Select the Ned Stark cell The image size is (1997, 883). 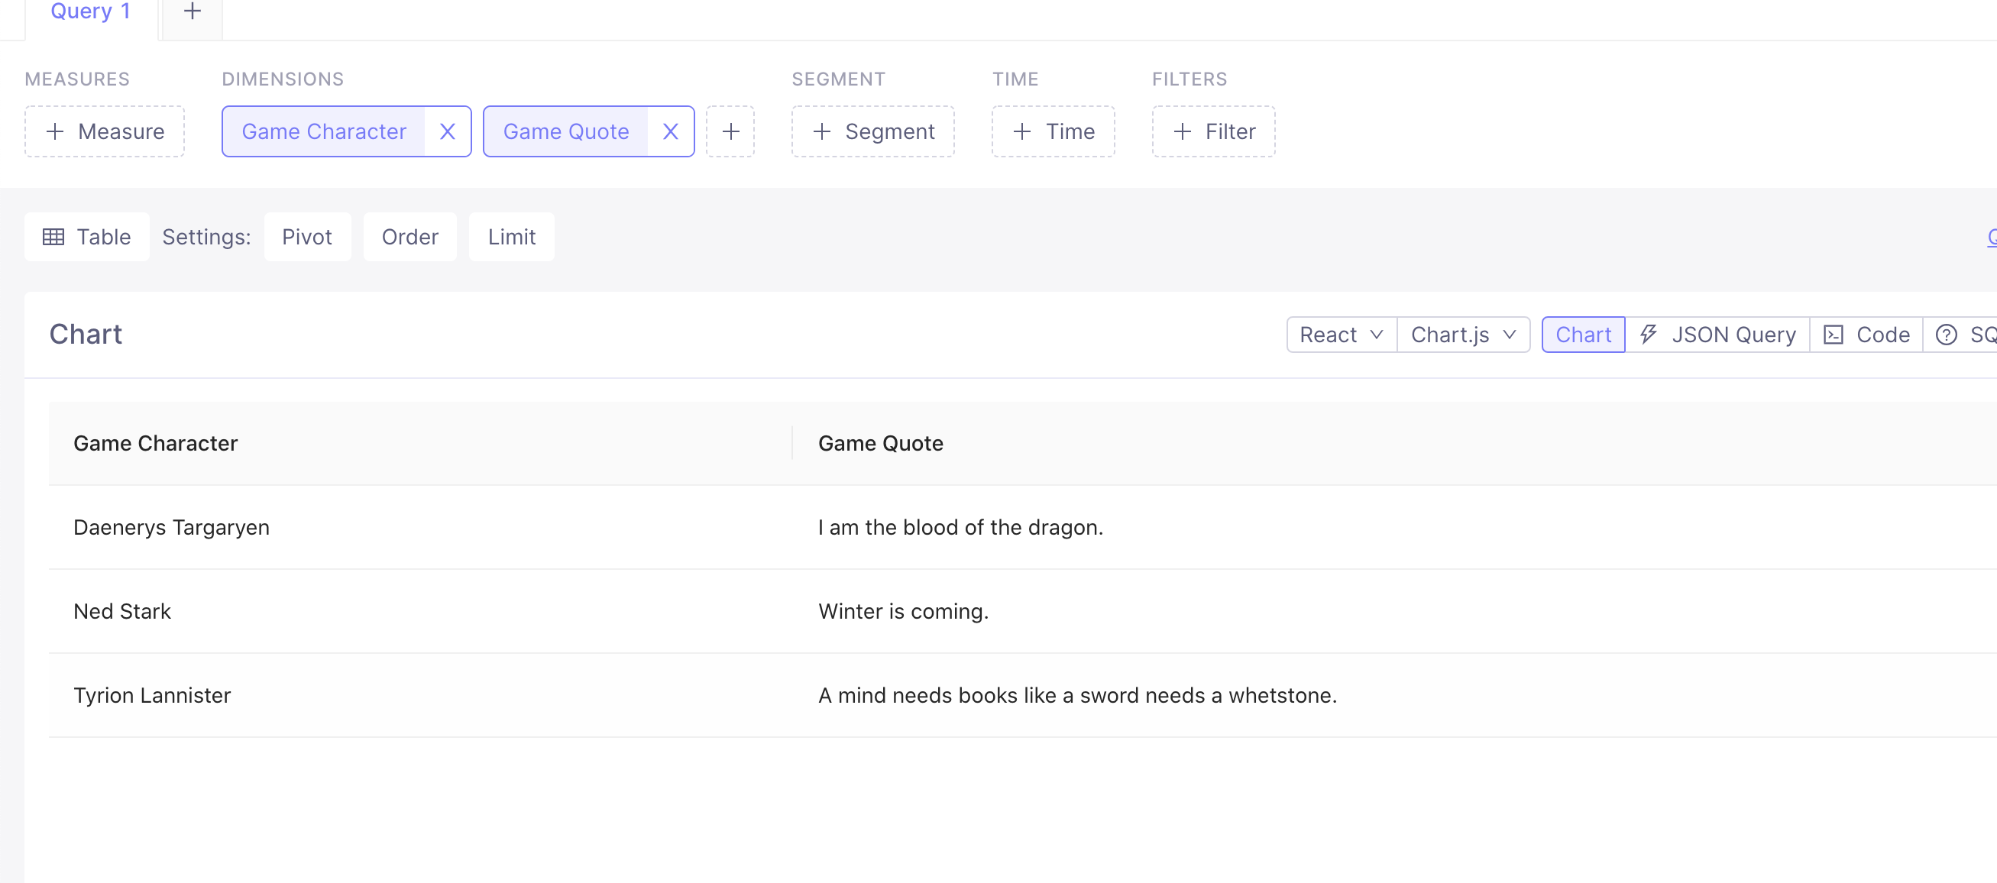click(x=420, y=612)
